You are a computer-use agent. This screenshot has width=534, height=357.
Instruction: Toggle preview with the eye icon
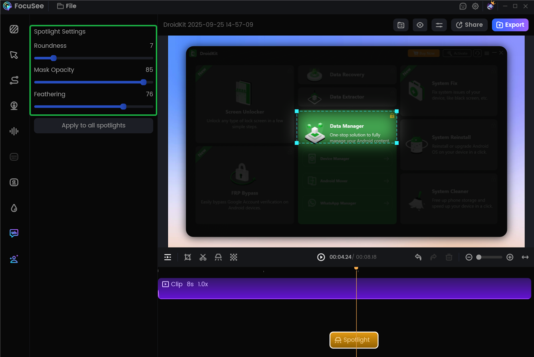click(420, 25)
